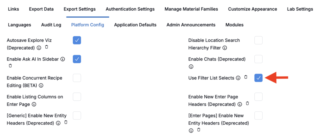318x136 pixels.
Task: Uncheck the Autosave Explore Viz checkbox
Action: pyautogui.click(x=77, y=40)
